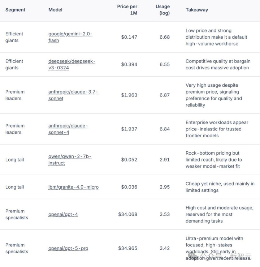Click the Usage (log) column header
Image resolution: width=260 pixels, height=267 pixels.
pos(162,10)
